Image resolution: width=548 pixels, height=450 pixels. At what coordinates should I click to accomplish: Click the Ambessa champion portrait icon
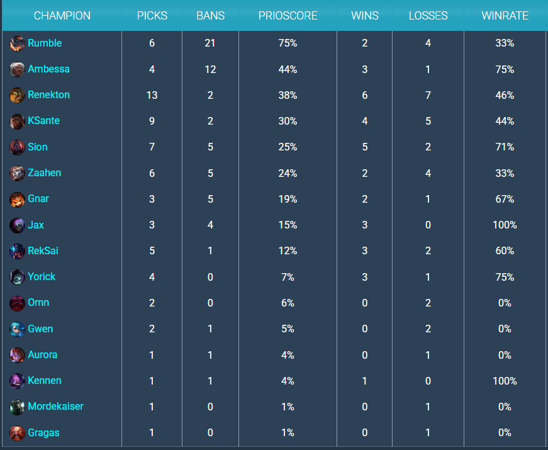[x=18, y=69]
